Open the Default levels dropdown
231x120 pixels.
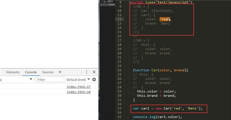pos(78,80)
